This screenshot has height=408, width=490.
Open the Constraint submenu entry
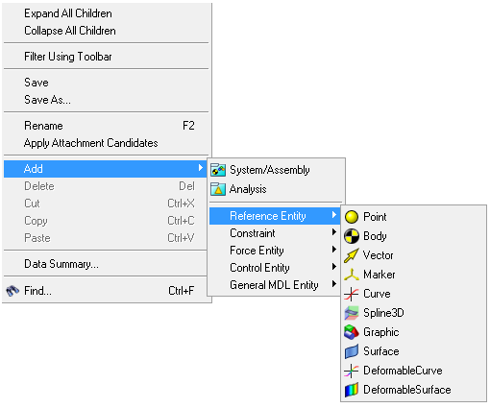pyautogui.click(x=275, y=233)
